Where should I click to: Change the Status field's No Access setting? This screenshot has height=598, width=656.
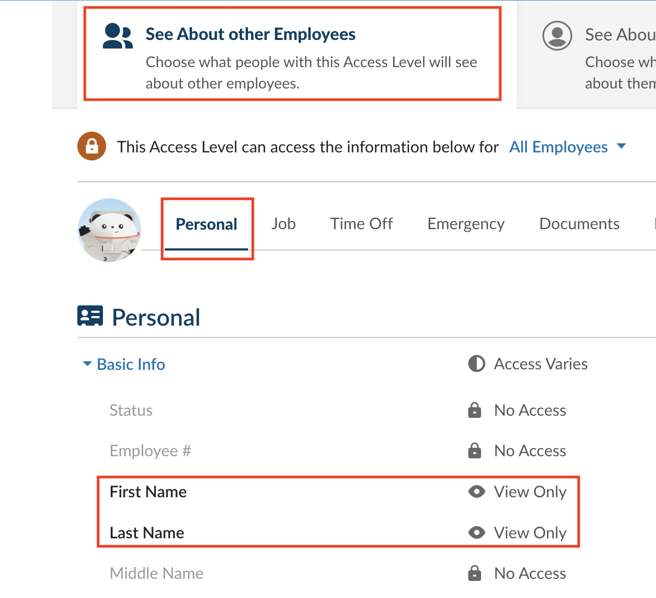click(530, 410)
